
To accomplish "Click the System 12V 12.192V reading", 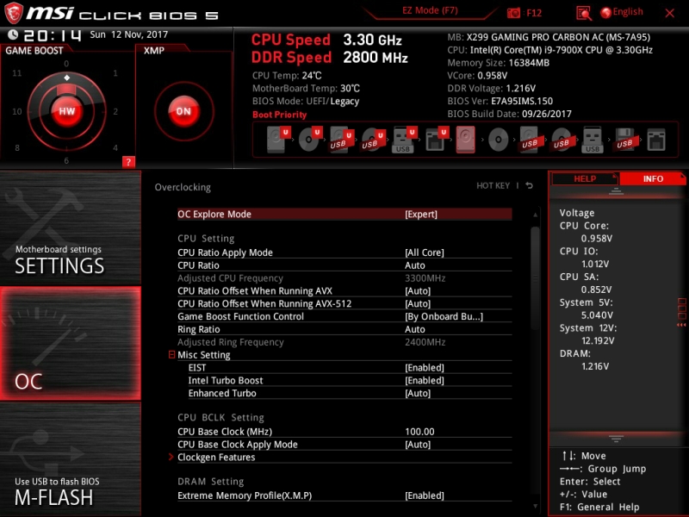I will click(x=598, y=340).
